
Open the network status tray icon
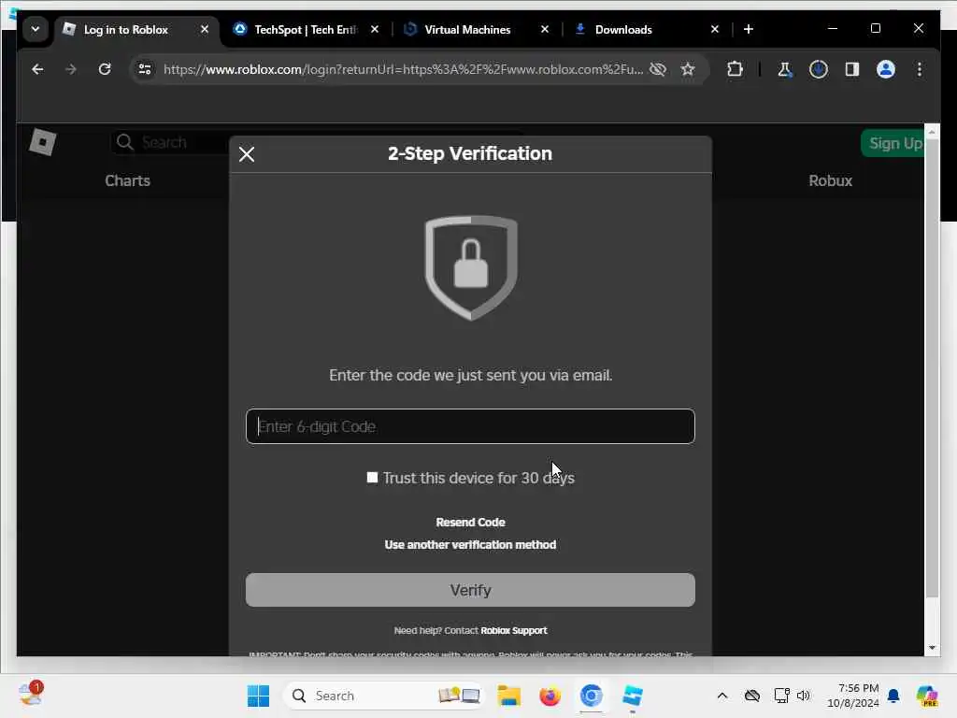[x=781, y=696]
